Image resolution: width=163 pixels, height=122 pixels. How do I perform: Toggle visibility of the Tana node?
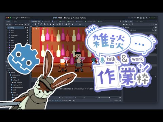pyautogui.click(x=27, y=33)
